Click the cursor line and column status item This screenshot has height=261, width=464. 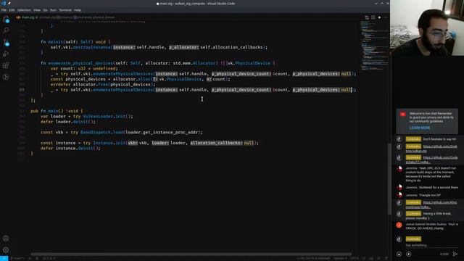(314, 258)
